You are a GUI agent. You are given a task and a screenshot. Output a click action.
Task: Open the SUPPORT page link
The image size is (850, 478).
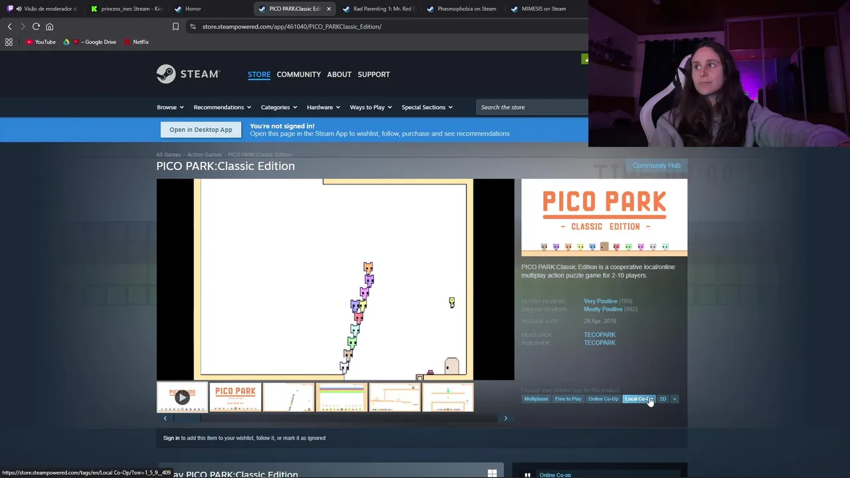click(x=374, y=74)
